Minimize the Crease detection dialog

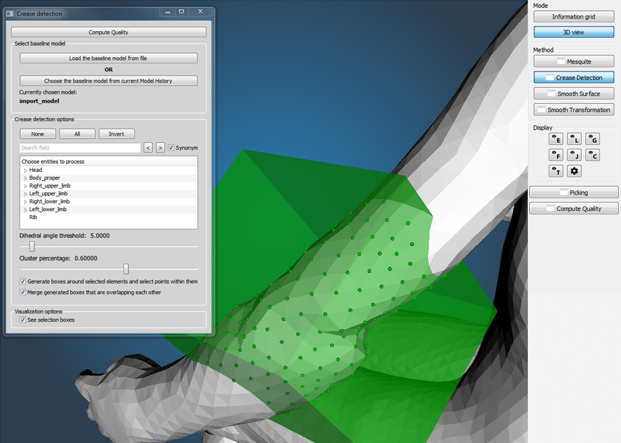point(167,12)
